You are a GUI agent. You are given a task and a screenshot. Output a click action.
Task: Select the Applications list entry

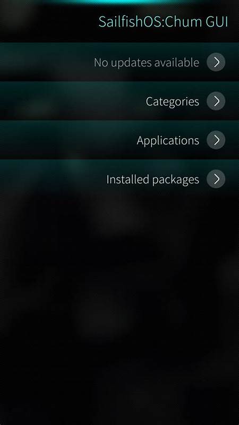point(119,140)
